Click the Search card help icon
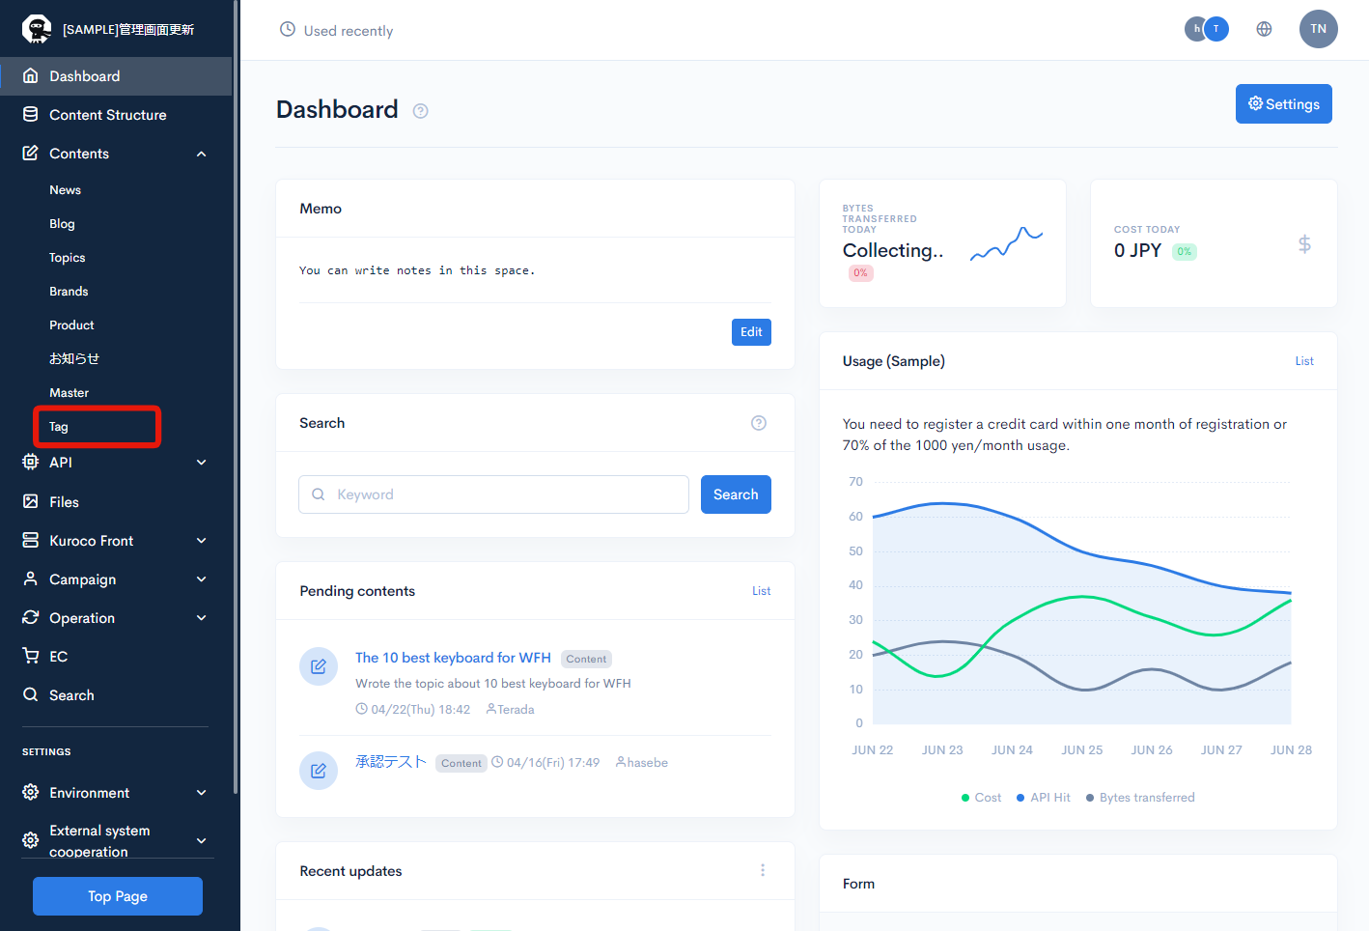This screenshot has height=931, width=1369. pos(759,423)
